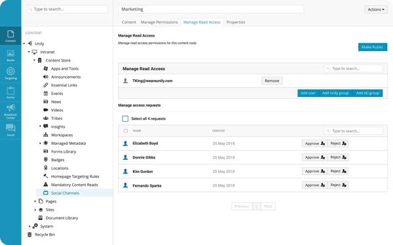Open the Social section in sidebar
The width and height of the screenshot is (393, 245).
[10, 130]
